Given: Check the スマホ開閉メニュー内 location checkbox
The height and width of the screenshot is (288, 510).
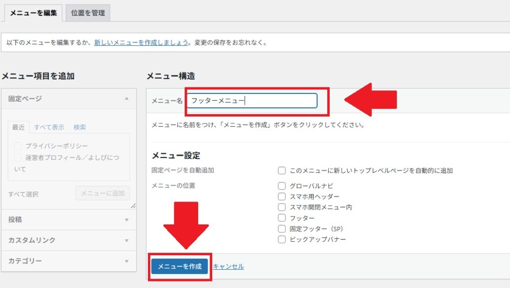Looking at the screenshot, I should coord(282,207).
